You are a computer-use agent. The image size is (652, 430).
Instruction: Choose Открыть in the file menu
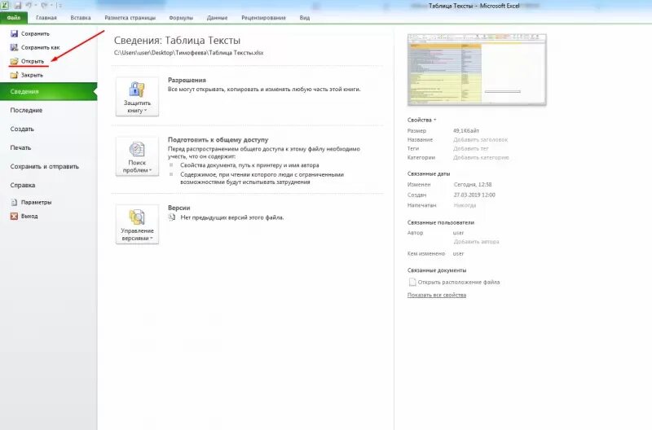pyautogui.click(x=33, y=61)
